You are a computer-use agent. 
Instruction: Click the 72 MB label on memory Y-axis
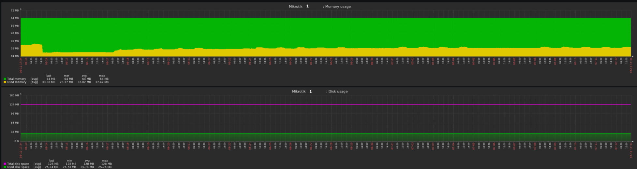15,11
